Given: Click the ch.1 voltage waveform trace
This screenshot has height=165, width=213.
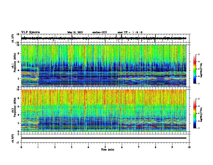Looking at the screenshot, I should pyautogui.click(x=104, y=38).
